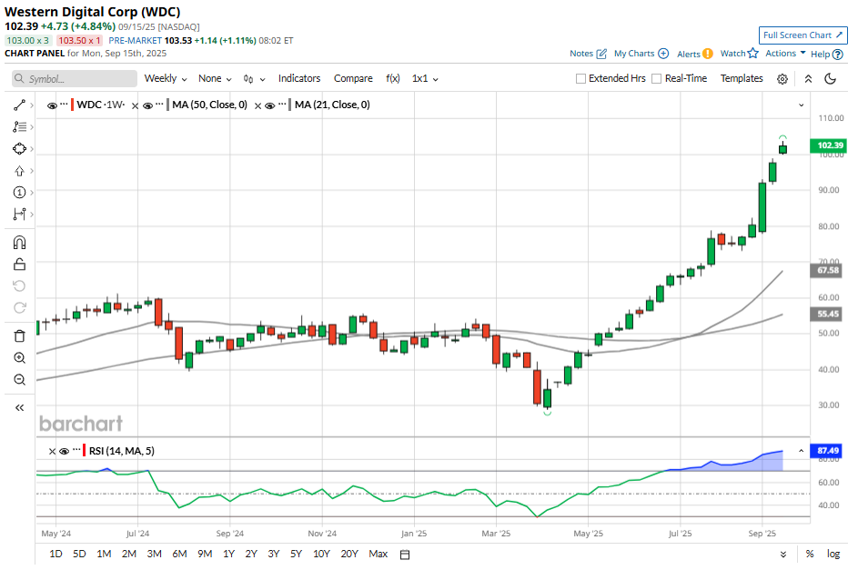Open the Indicators menu
The width and height of the screenshot is (858, 580).
click(299, 78)
